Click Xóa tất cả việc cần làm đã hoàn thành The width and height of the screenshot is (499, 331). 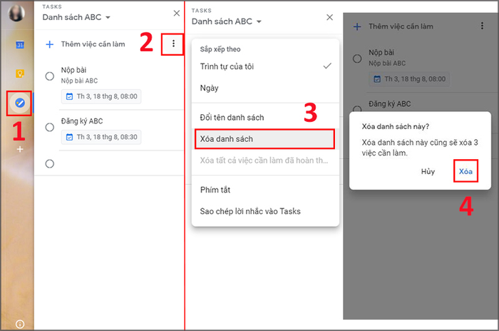(265, 161)
